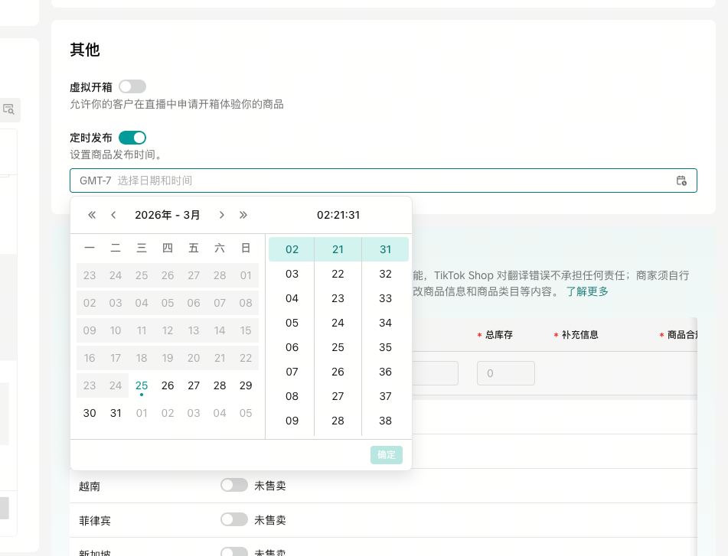Enable the 菲律宾 selling toggle
This screenshot has height=556, width=728.
click(x=233, y=519)
